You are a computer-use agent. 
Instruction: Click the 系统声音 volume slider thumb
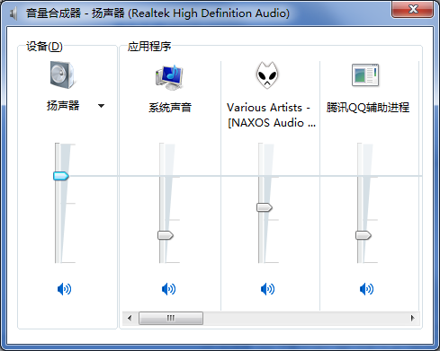pyautogui.click(x=166, y=235)
